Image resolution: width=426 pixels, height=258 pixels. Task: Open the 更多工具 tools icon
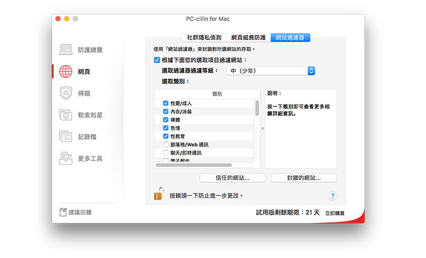[66, 158]
